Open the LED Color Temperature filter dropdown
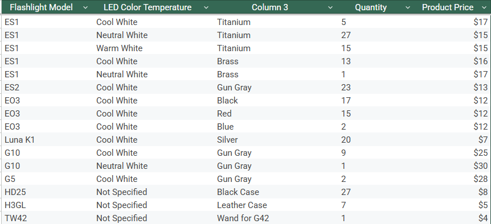Screen dimensions: 491x224 pos(206,7)
